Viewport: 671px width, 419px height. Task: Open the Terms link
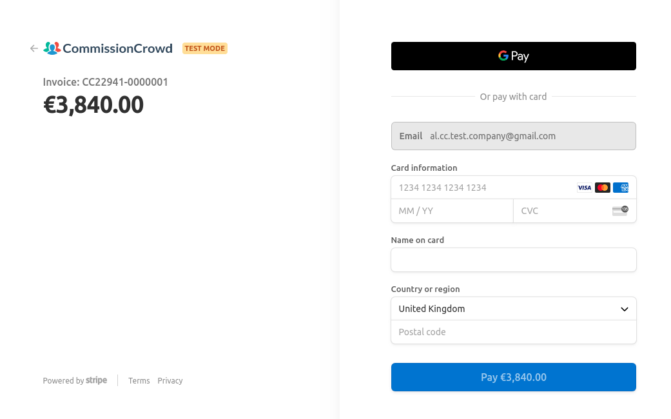click(139, 381)
